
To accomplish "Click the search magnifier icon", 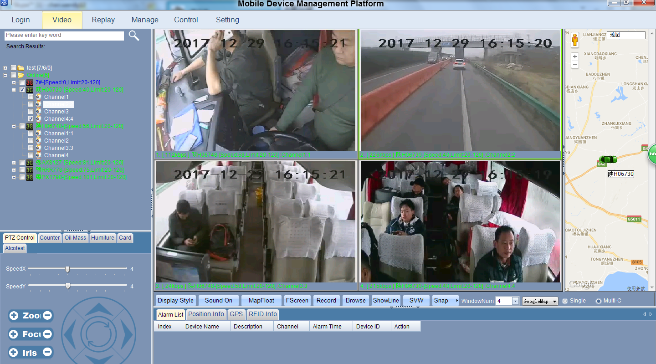I will coord(133,36).
